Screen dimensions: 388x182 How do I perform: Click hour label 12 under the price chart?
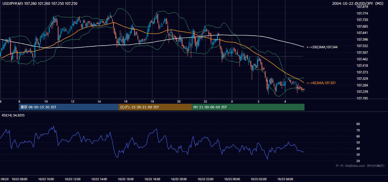73,101
